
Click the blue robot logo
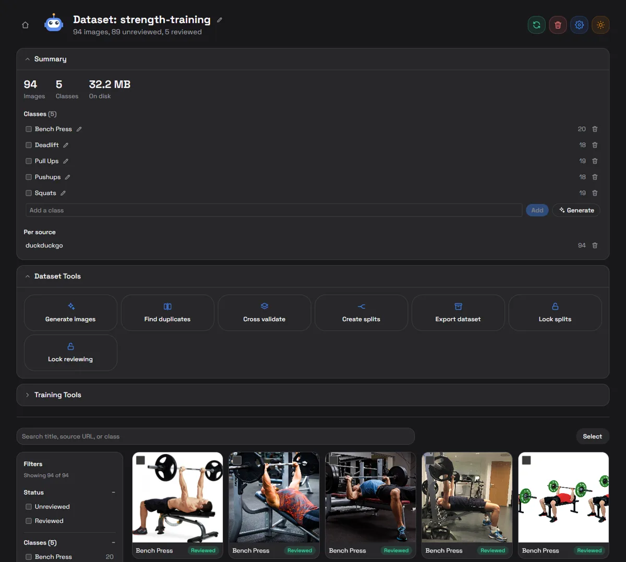(x=54, y=23)
